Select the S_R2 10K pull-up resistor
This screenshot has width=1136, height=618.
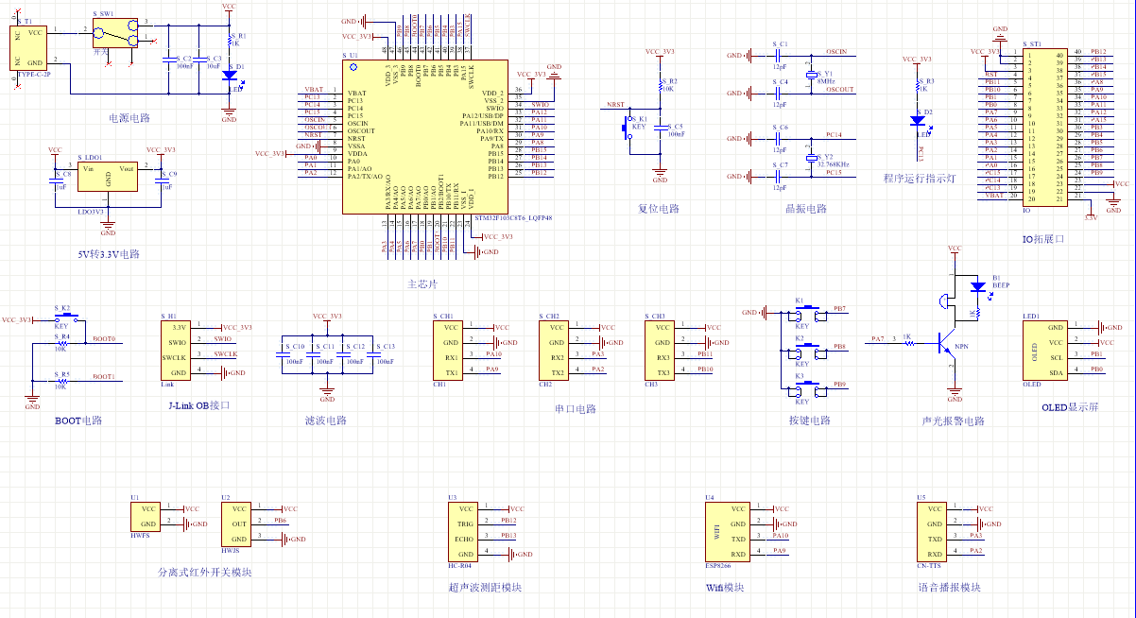pos(661,86)
